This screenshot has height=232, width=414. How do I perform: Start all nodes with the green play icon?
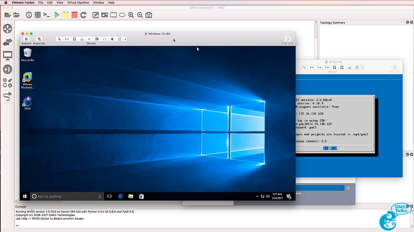coord(57,15)
